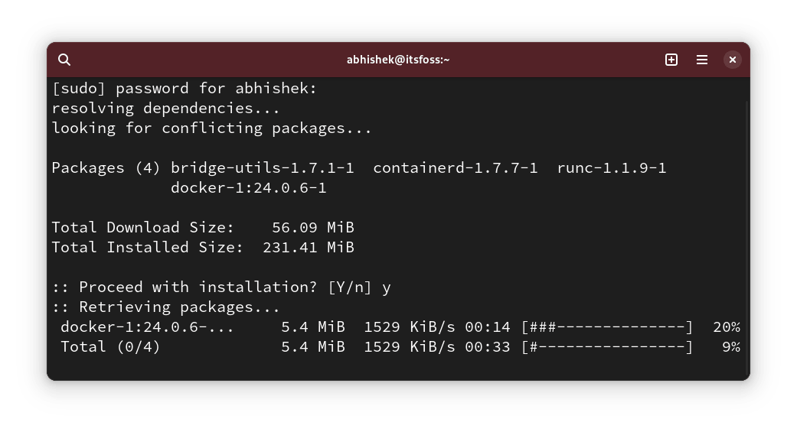Click the sudo password prompt line
Image resolution: width=797 pixels, height=432 pixels.
(184, 89)
